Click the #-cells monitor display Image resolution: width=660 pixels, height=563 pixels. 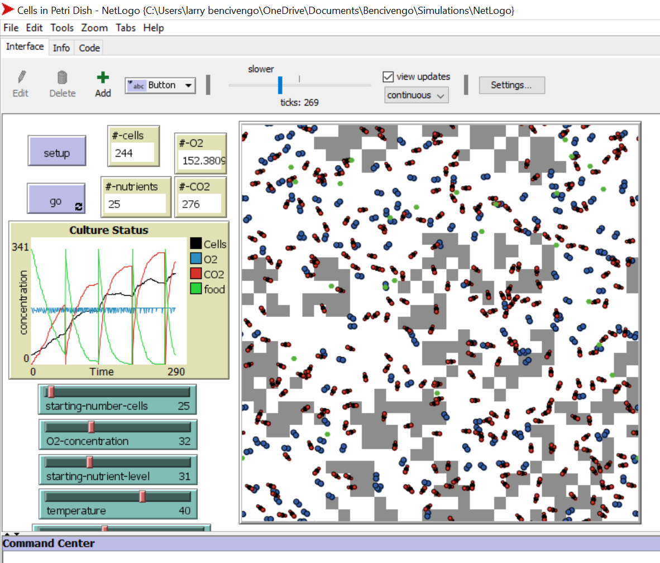(x=133, y=151)
